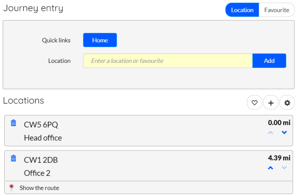
Task: Select the CW5 6PQ postcode entry
Action: [41, 125]
